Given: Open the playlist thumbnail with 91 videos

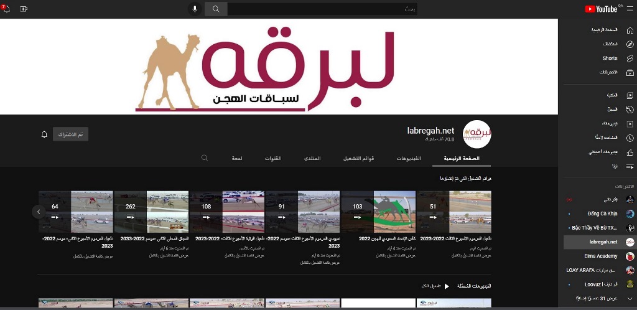Looking at the screenshot, I should pyautogui.click(x=303, y=212).
